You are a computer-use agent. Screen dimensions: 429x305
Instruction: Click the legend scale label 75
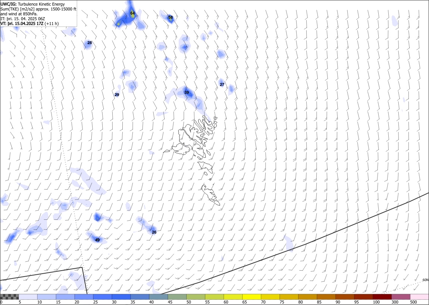coord(282,302)
